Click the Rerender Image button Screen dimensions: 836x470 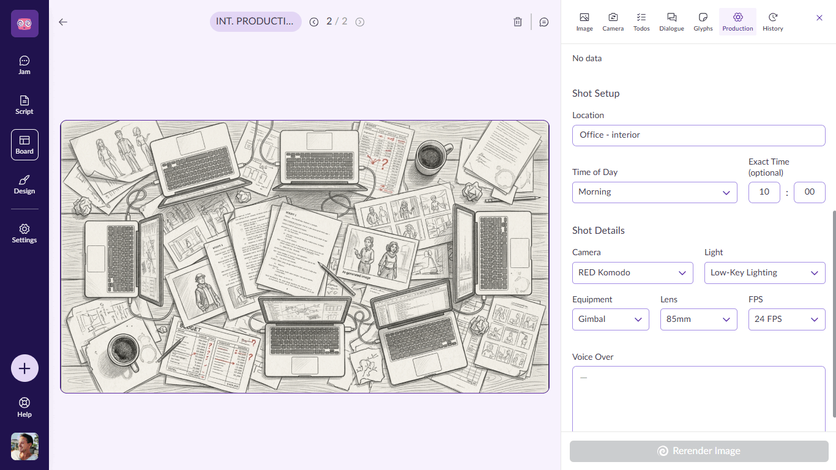coord(699,451)
